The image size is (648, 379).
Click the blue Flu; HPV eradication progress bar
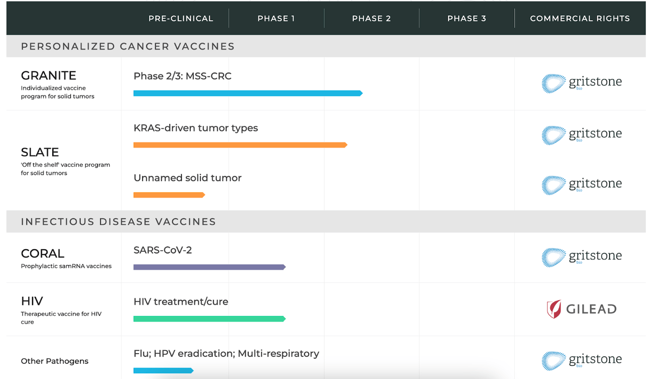164,371
